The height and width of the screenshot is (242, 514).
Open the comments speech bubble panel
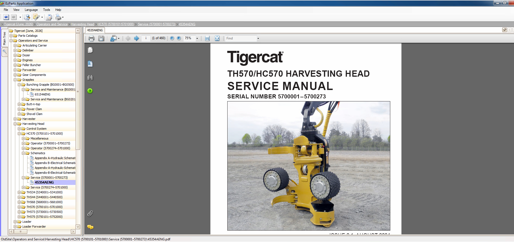pyautogui.click(x=90, y=227)
